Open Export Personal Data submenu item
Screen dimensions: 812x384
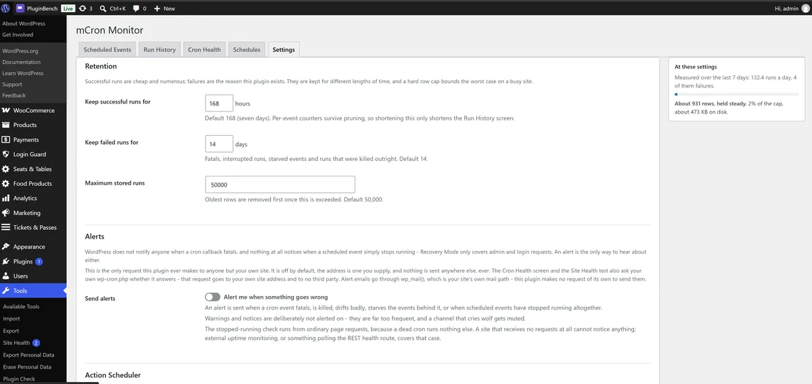point(28,355)
